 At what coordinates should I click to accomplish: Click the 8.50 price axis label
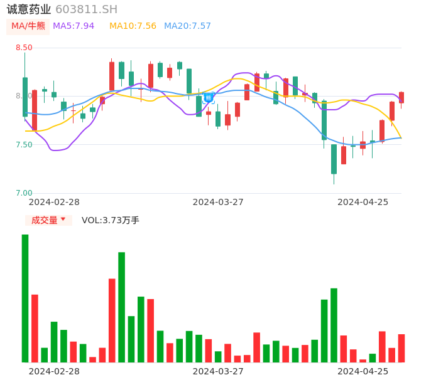(x=24, y=48)
